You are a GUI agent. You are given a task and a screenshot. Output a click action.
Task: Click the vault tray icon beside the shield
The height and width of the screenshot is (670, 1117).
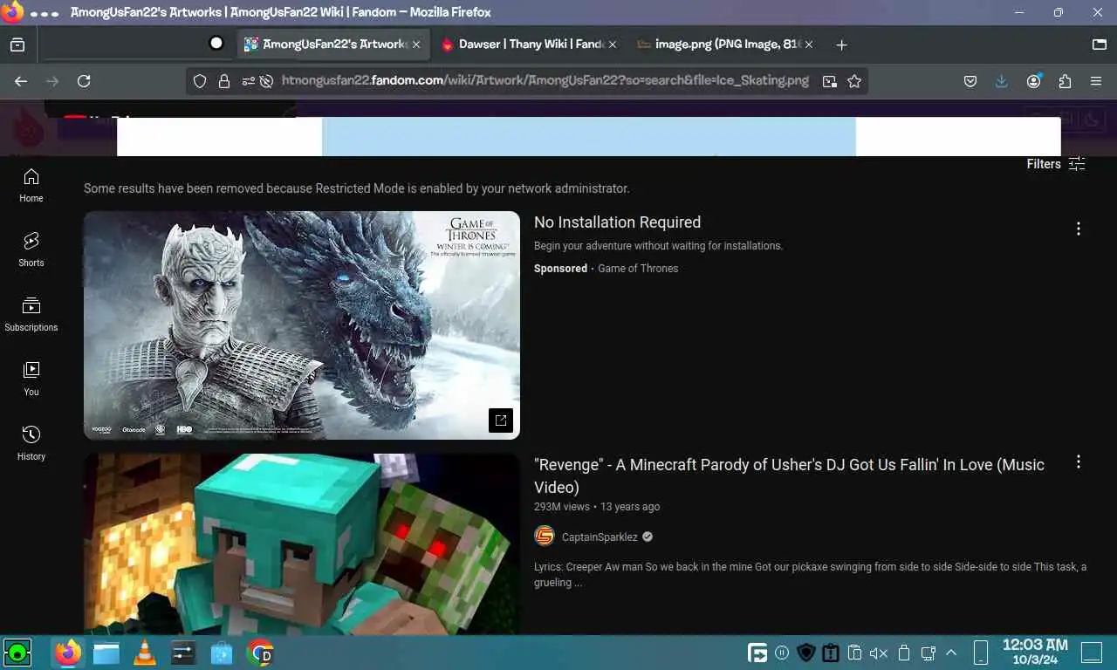(831, 653)
